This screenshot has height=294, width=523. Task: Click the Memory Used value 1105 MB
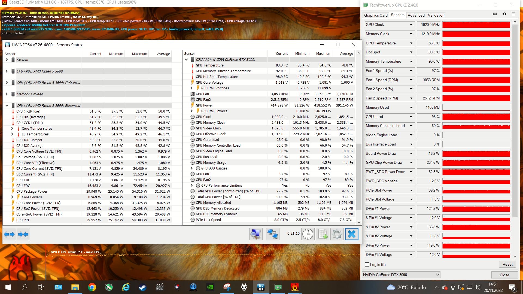(x=429, y=107)
